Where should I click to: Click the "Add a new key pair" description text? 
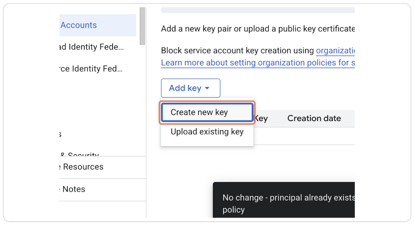coord(258,29)
